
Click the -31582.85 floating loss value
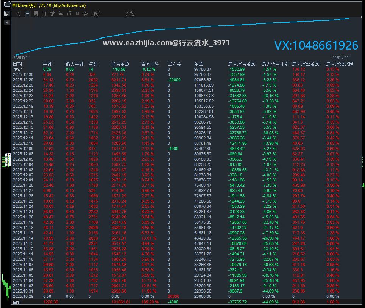[x=237, y=96]
